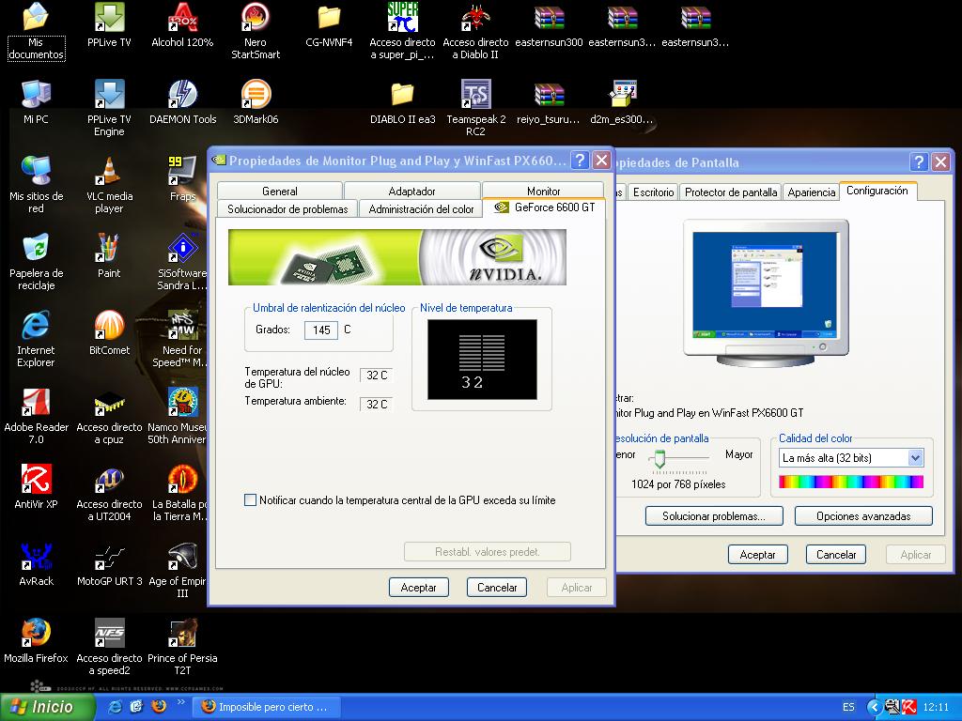
Task: Open the Protector de pantalla tab
Action: click(730, 192)
